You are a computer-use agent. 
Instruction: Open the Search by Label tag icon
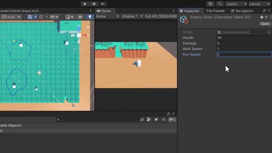[156, 119]
